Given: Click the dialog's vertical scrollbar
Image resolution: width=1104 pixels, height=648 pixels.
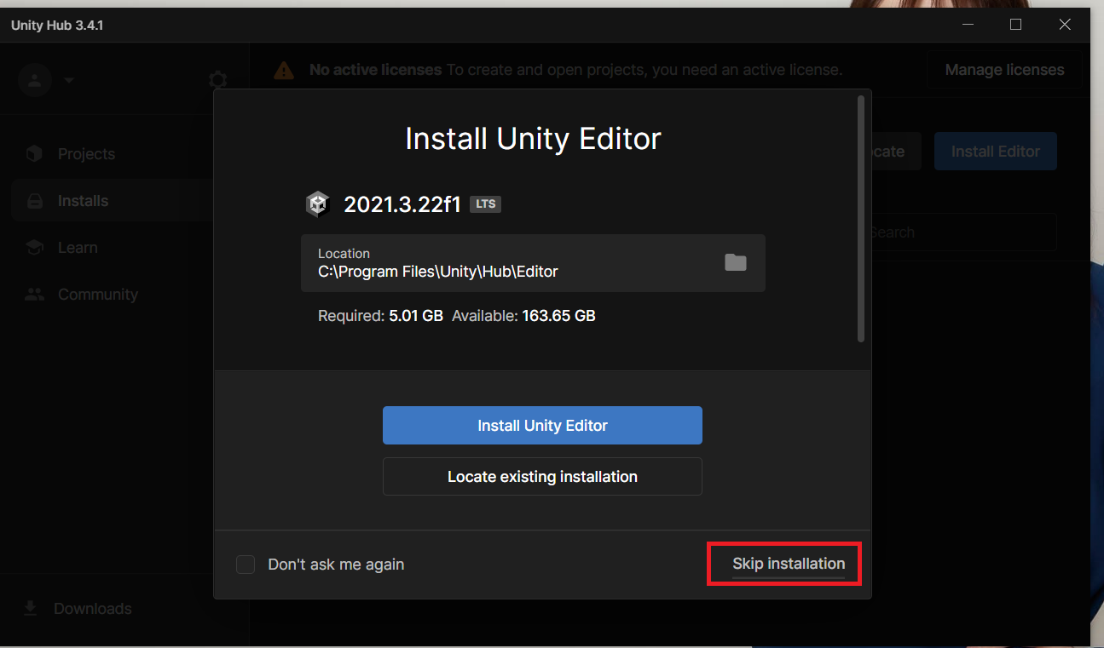Looking at the screenshot, I should tap(861, 219).
